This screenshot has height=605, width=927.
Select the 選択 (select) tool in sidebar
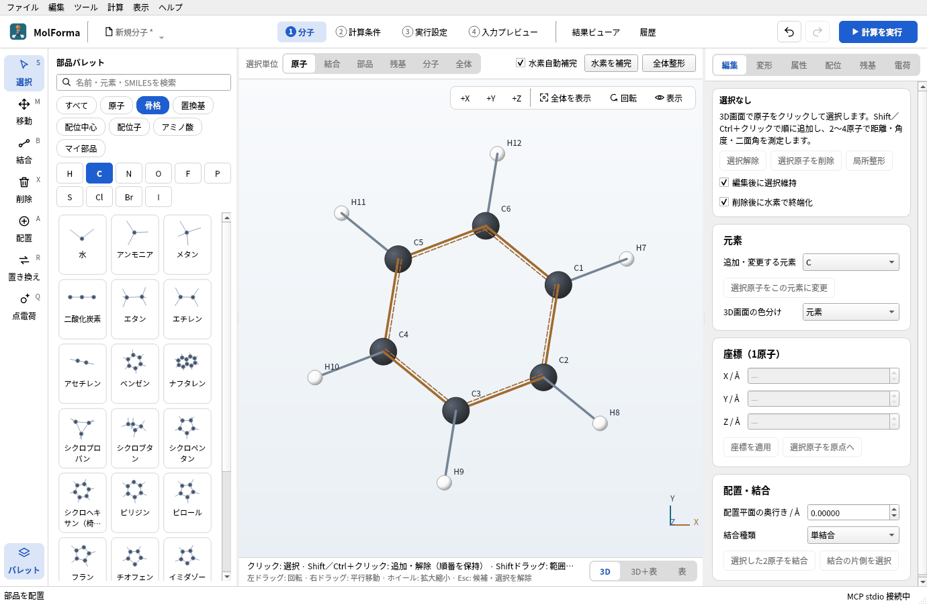click(24, 73)
